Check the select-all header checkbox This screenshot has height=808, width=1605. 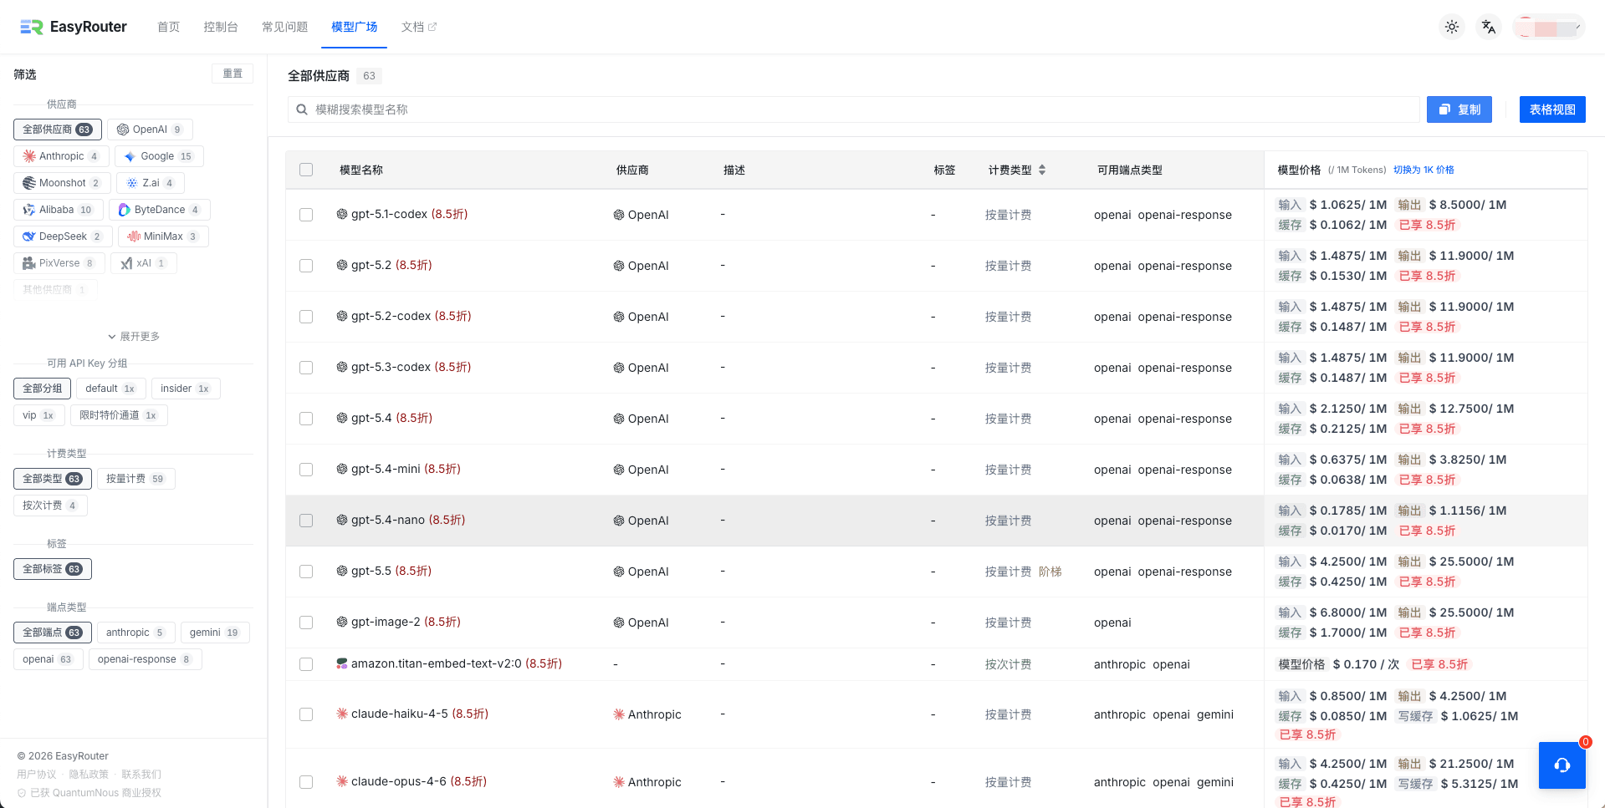pos(306,170)
